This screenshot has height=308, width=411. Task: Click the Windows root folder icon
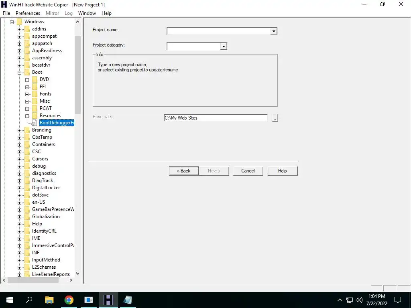click(x=19, y=22)
